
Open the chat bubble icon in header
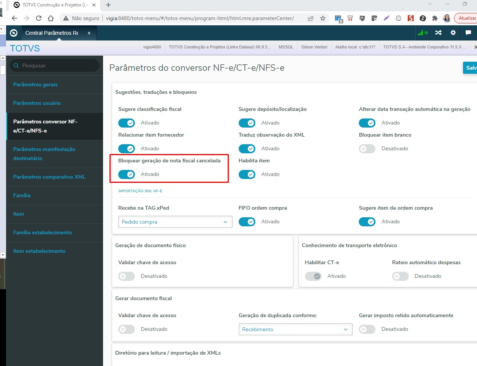tap(468, 33)
